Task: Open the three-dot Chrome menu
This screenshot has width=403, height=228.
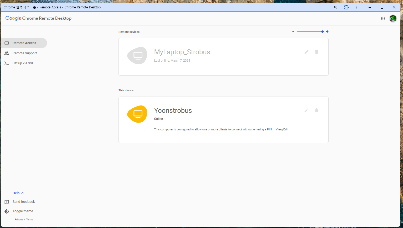Action: click(357, 7)
